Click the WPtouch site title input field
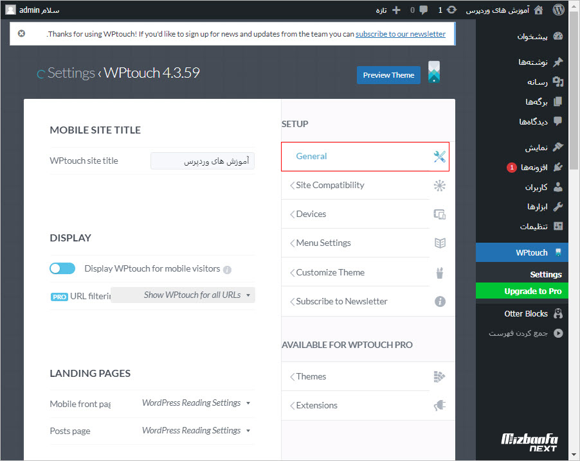Viewport: 580px width, 461px height. point(203,161)
